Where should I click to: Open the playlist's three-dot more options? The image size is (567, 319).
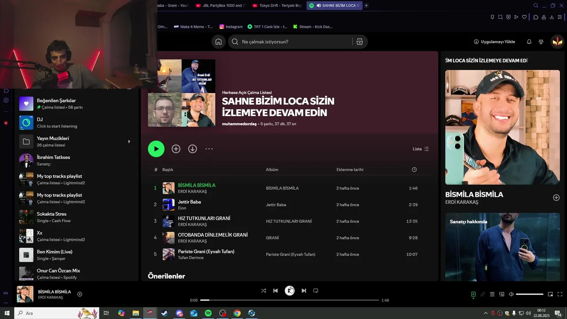(209, 149)
